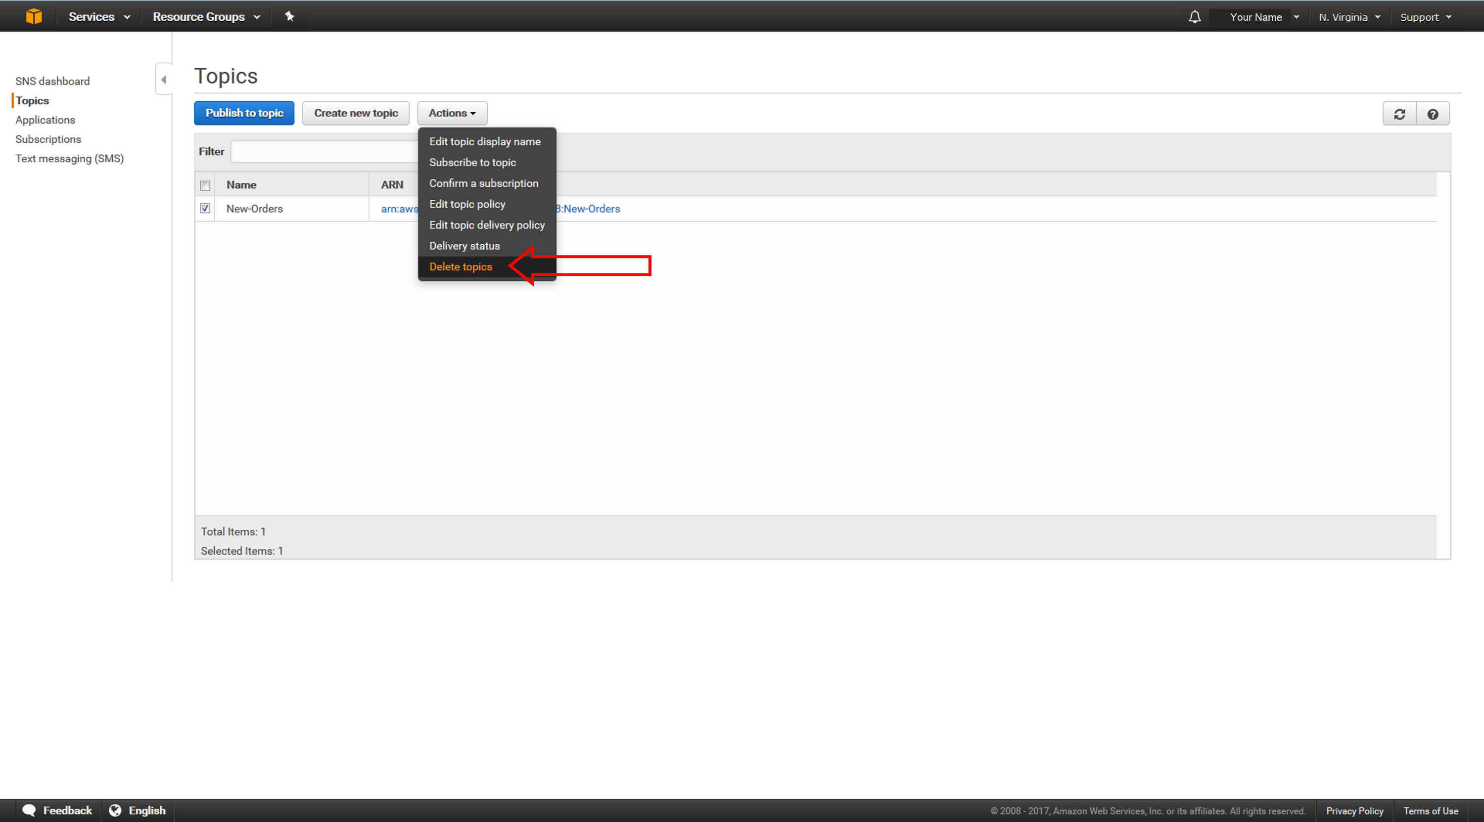Click the AWS services menu icon
This screenshot has width=1484, height=822.
coord(36,15)
